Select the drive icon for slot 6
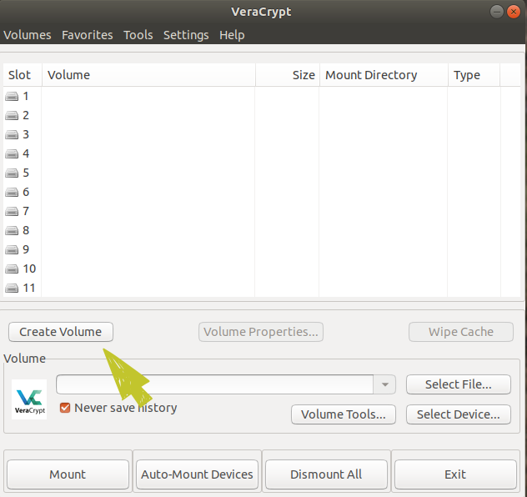Image resolution: width=527 pixels, height=497 pixels. 12,193
